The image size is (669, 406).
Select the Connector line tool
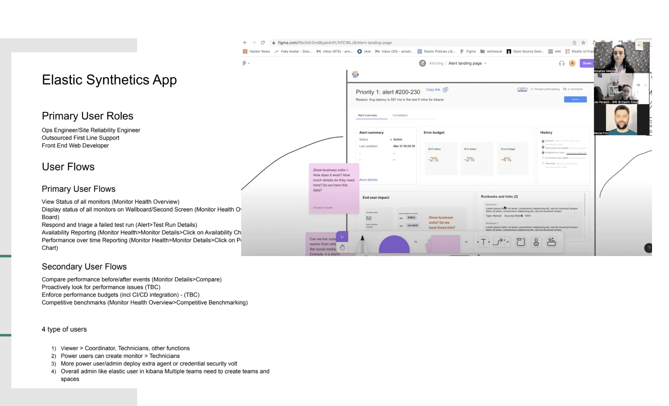pyautogui.click(x=498, y=242)
